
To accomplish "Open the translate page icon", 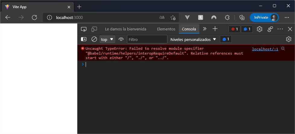I will tap(162, 17).
